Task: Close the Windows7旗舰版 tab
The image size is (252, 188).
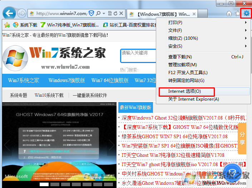Action: coord(194,14)
